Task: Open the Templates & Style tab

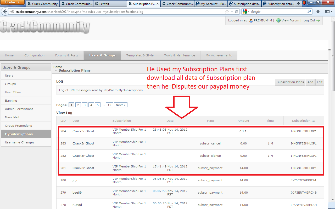Action: point(140,55)
